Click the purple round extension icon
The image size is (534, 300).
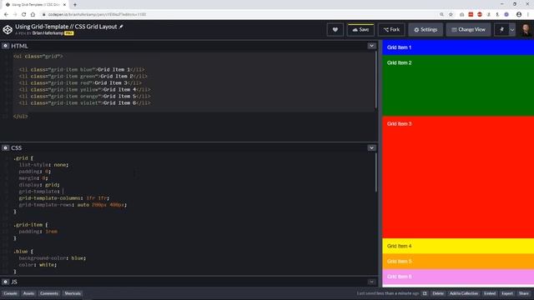tap(506, 15)
